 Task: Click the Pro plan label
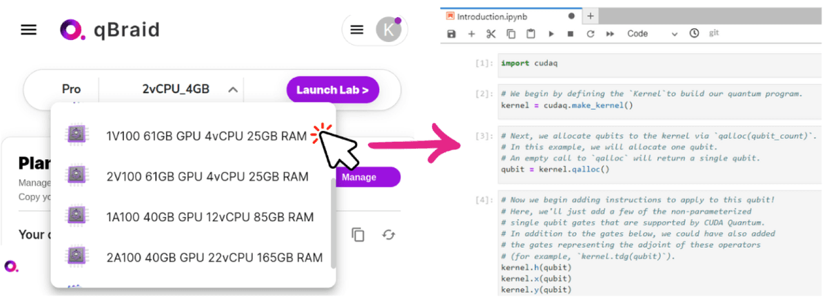(x=71, y=89)
